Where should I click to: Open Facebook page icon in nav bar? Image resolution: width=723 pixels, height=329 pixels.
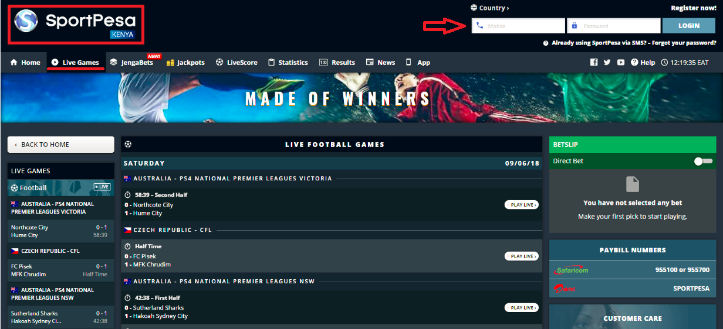coord(594,63)
